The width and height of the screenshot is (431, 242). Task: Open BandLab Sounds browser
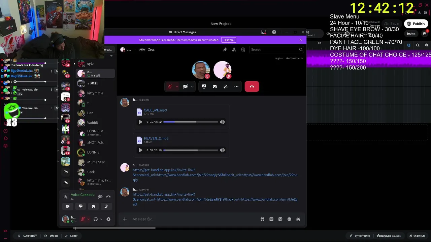(389, 236)
